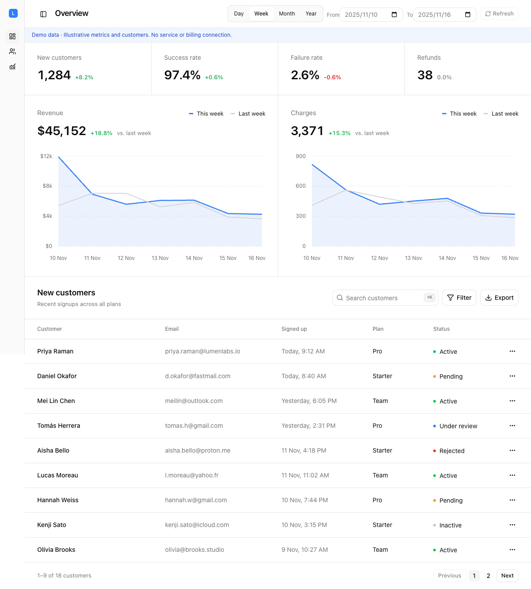Click the From date 2025/11/10 field
The image size is (531, 589).
[371, 15]
